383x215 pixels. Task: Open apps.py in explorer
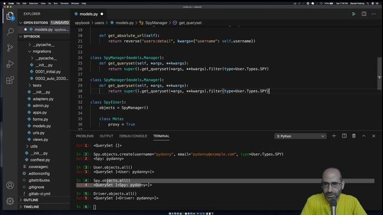point(39,112)
